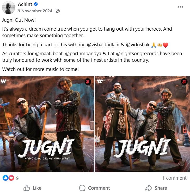The width and height of the screenshot is (190, 192).
Task: Click the blue verified badge
Action: click(36, 4)
